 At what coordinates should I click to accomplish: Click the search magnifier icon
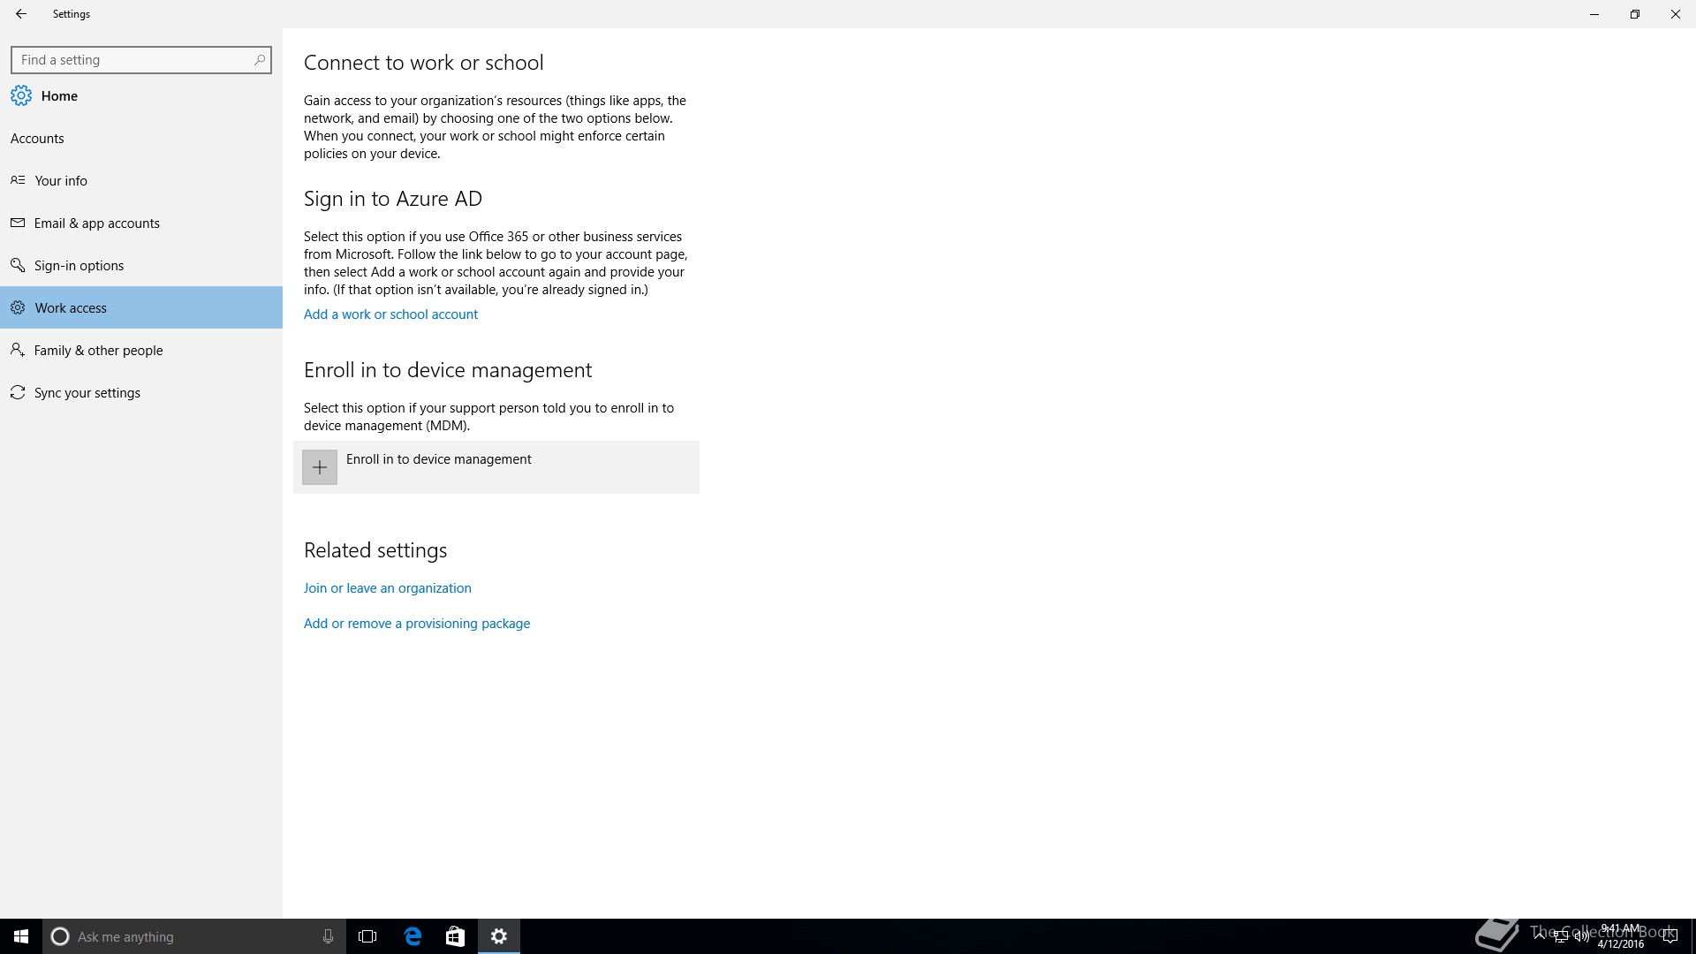pyautogui.click(x=259, y=60)
